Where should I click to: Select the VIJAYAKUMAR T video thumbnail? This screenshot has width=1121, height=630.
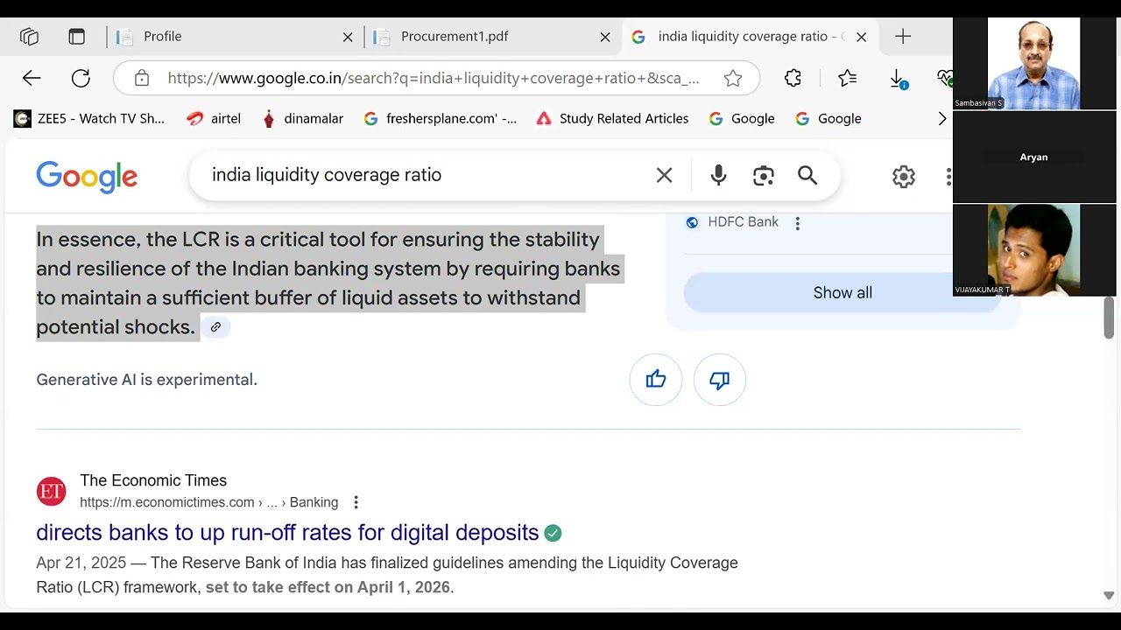pos(1034,250)
